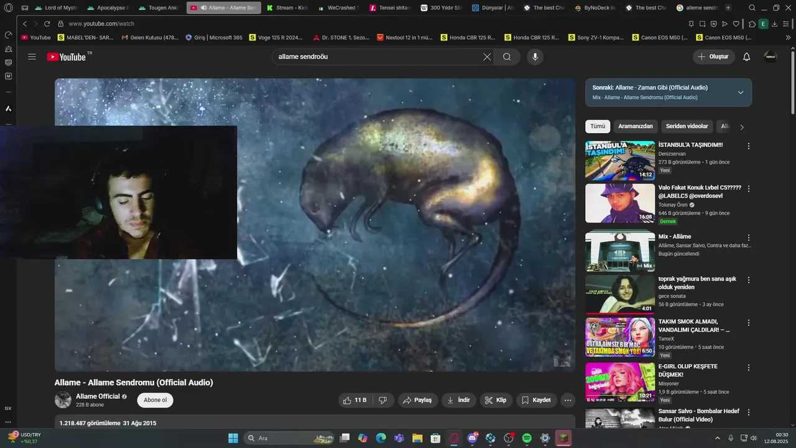Open toprak yağmura ben sana thumbnail
Viewport: 796px width, 448px height.
620,295
